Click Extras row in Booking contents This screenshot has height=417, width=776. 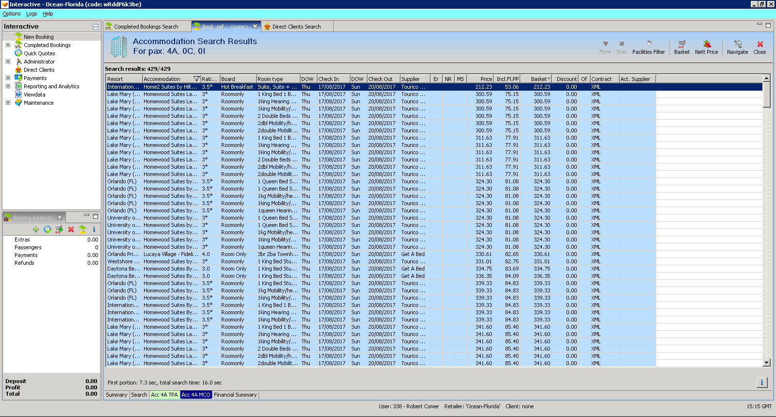[51, 240]
